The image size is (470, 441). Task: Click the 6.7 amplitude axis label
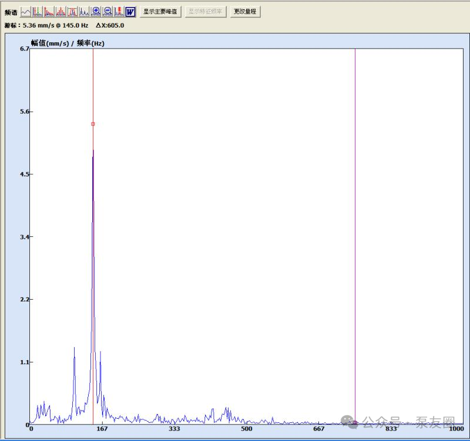(24, 49)
